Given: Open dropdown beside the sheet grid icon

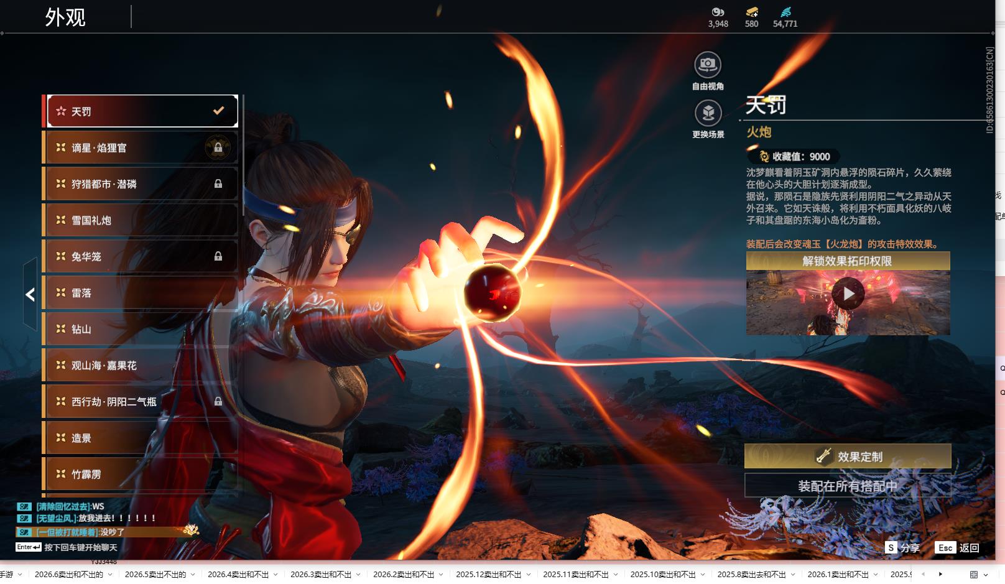Looking at the screenshot, I should 986,575.
